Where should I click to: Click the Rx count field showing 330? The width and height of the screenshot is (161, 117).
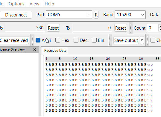point(25,28)
